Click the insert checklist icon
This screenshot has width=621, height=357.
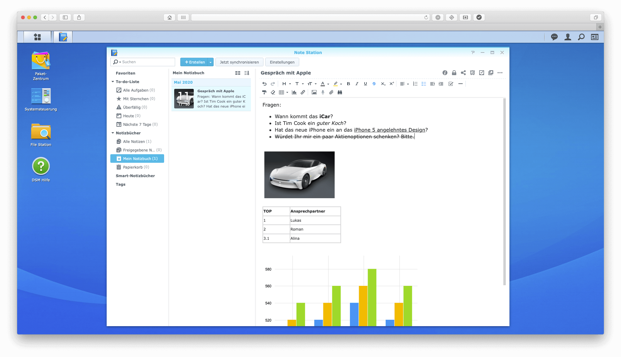pos(450,83)
